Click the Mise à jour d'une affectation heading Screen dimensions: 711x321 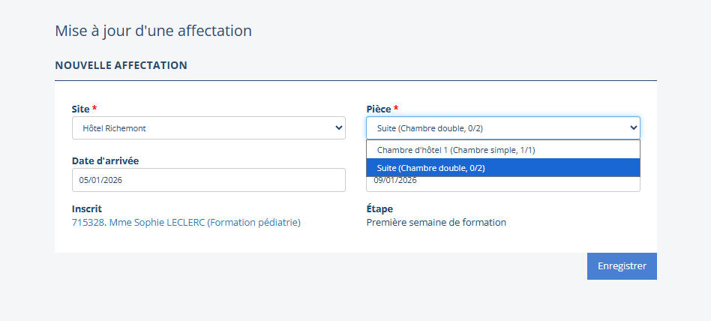(153, 31)
